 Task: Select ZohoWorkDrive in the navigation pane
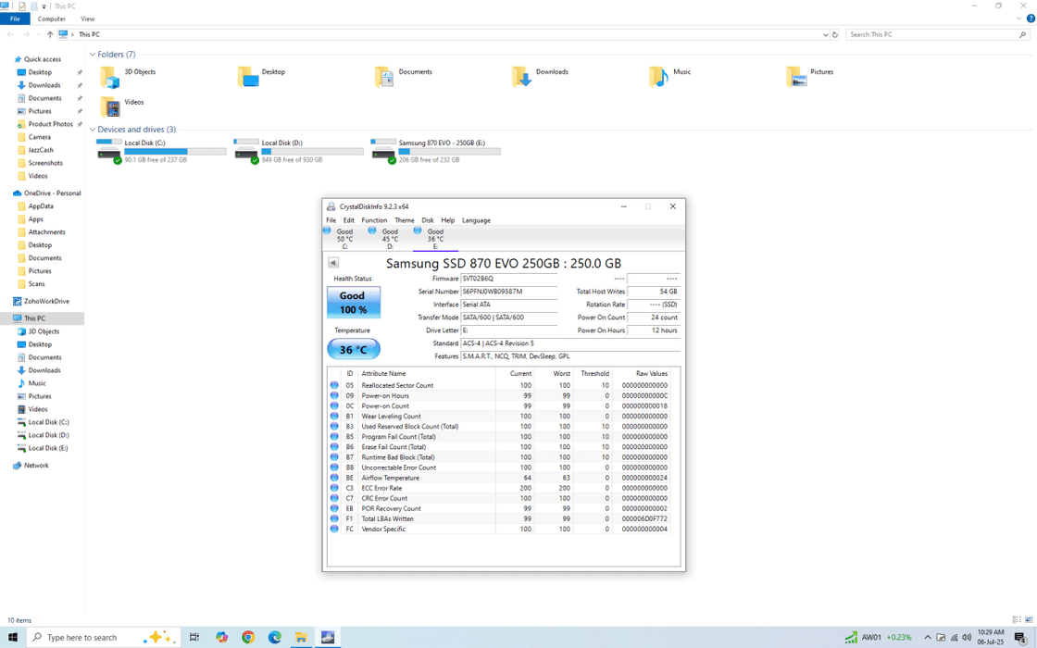46,301
